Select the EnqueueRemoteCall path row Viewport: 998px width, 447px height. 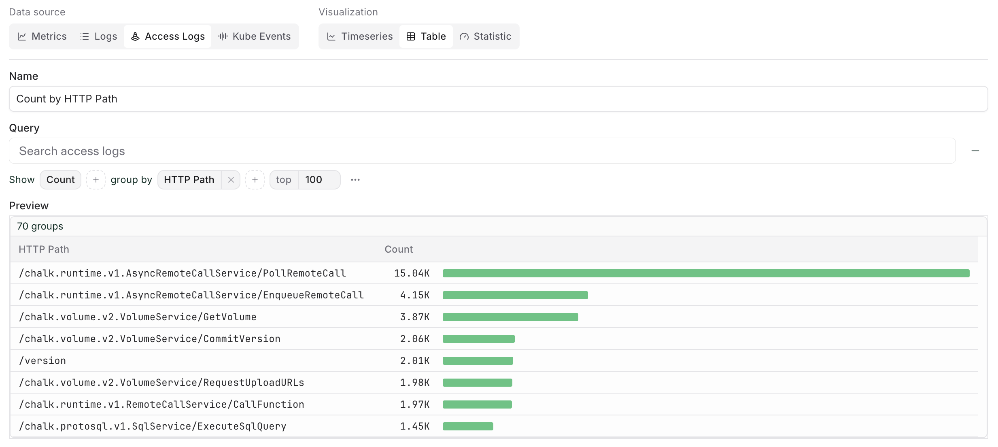tap(494, 295)
